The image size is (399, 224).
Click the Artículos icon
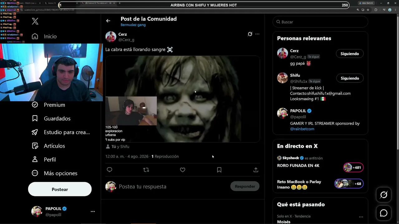pyautogui.click(x=35, y=146)
